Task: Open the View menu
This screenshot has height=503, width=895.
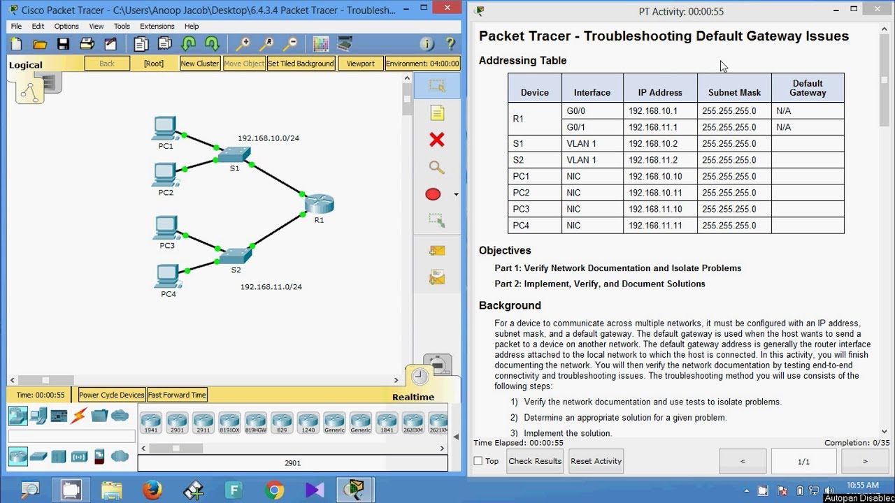Action: coord(96,27)
